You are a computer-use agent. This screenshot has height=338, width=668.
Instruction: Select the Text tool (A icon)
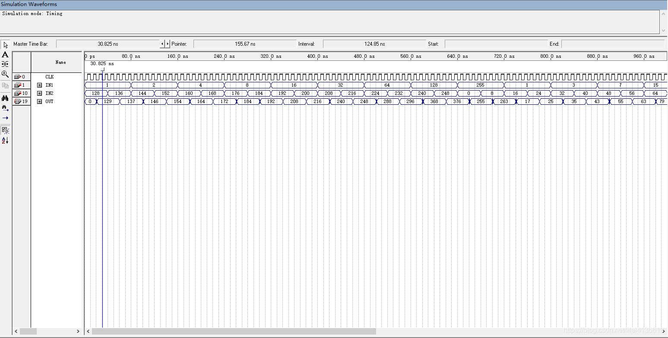pos(5,55)
